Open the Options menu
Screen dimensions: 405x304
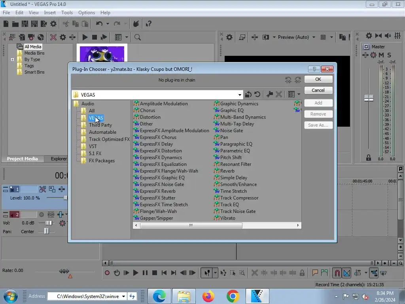click(87, 12)
